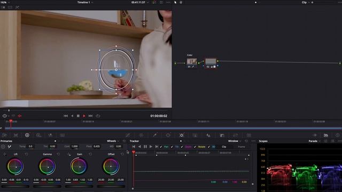The width and height of the screenshot is (342, 192).
Task: Reset the Offset wheel
Action: (122, 154)
